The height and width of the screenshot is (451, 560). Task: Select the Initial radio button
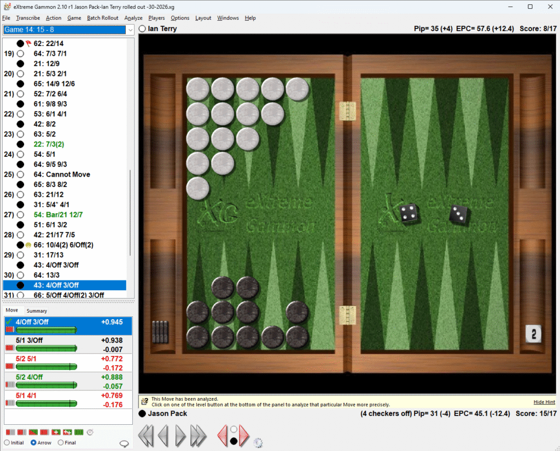[x=14, y=442]
